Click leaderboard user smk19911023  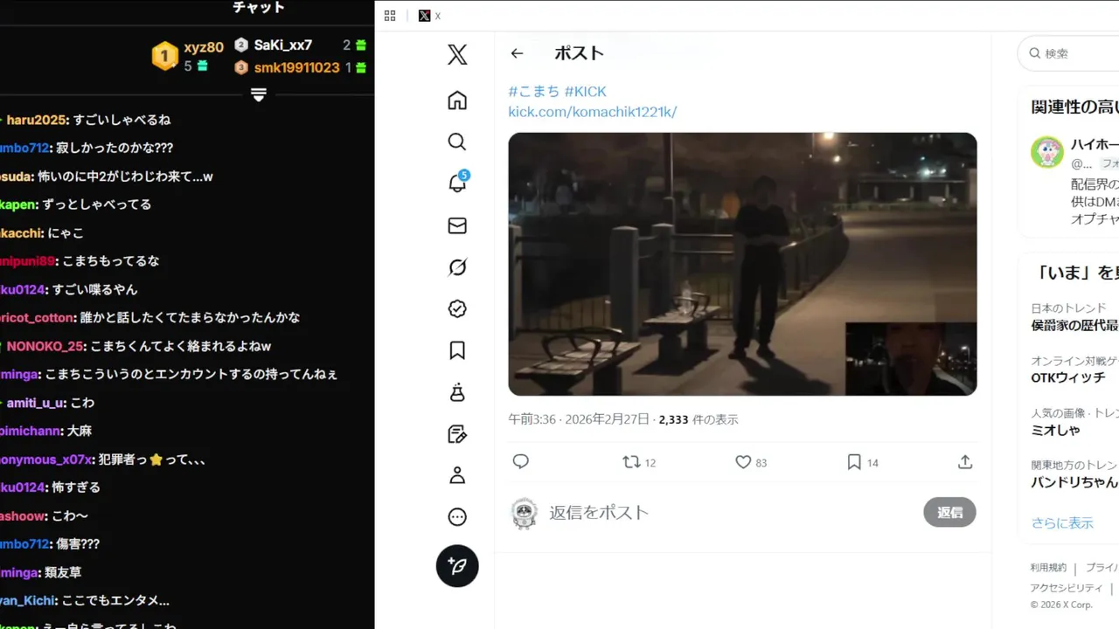pos(296,67)
